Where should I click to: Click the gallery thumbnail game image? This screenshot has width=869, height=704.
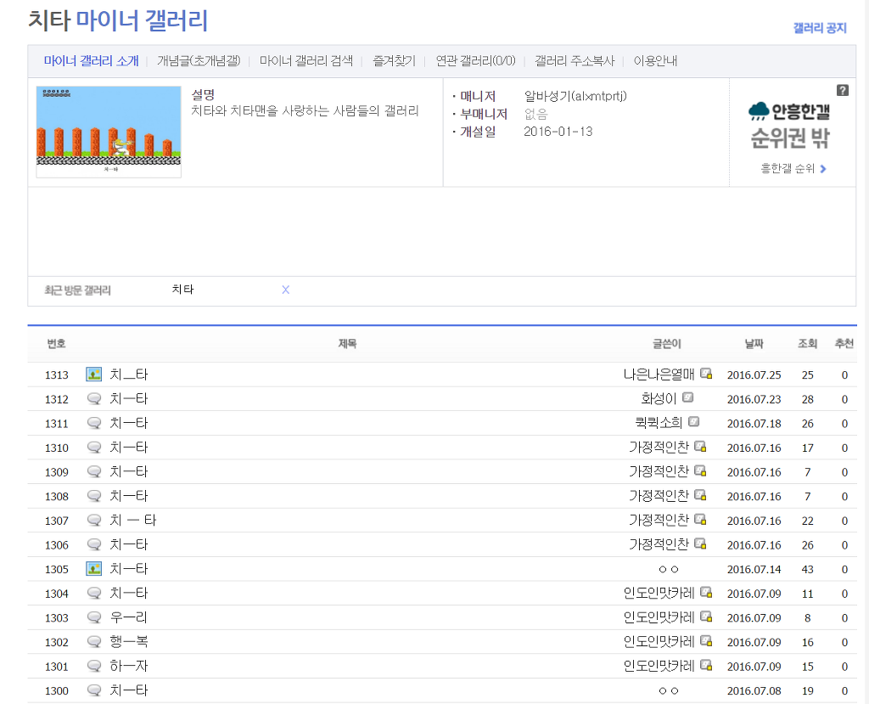point(109,132)
